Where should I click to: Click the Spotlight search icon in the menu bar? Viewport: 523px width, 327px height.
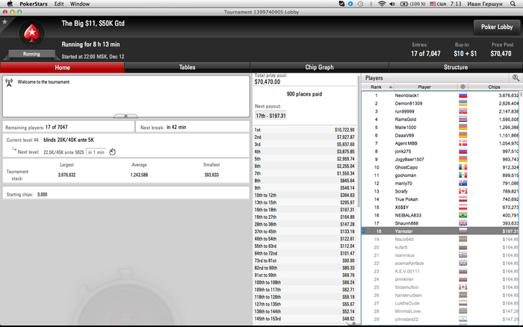click(513, 4)
